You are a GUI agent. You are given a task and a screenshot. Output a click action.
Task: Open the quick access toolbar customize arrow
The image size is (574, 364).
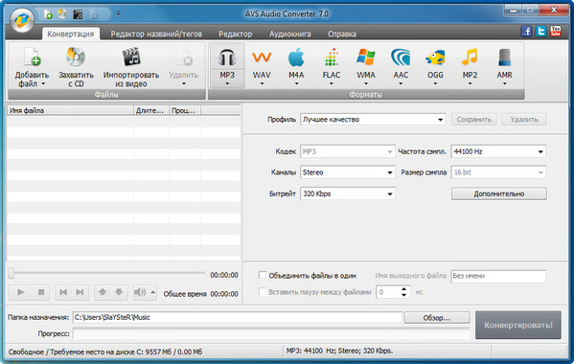pyautogui.click(x=118, y=14)
